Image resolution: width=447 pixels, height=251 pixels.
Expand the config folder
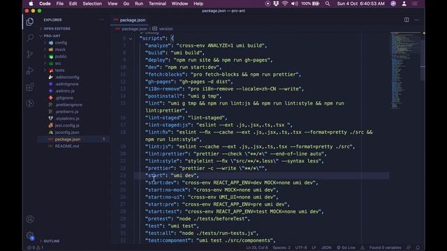pyautogui.click(x=61, y=43)
